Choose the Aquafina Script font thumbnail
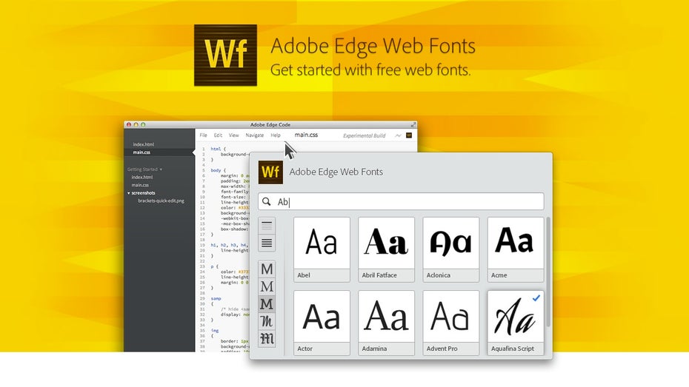The height and width of the screenshot is (387, 689). (x=516, y=323)
